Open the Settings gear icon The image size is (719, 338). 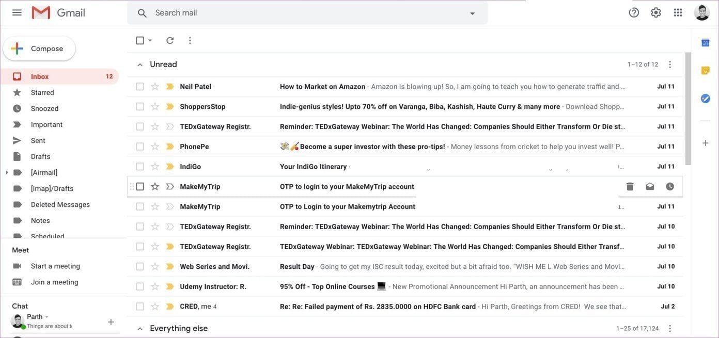656,12
